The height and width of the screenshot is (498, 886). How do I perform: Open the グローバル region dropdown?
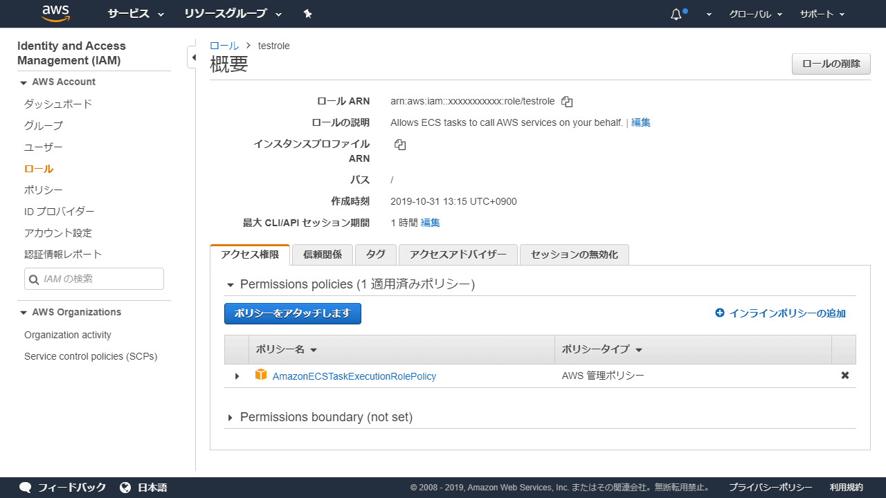coord(756,14)
